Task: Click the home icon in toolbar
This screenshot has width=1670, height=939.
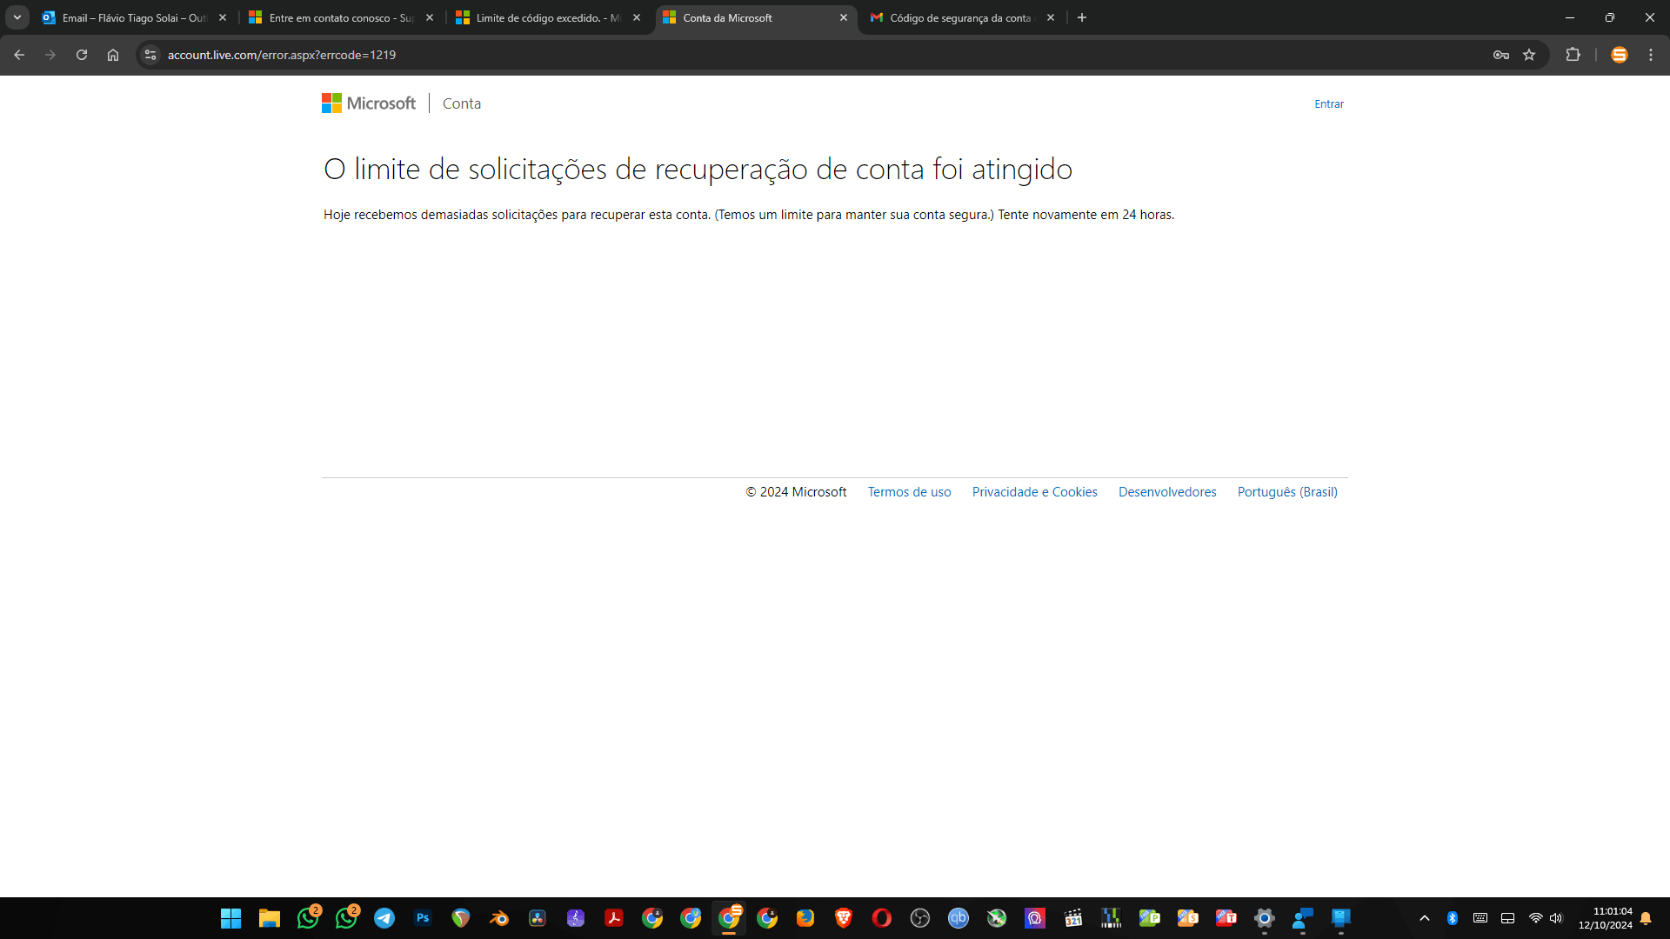Action: [x=113, y=55]
